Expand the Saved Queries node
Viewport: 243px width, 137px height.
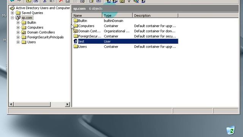(12, 13)
